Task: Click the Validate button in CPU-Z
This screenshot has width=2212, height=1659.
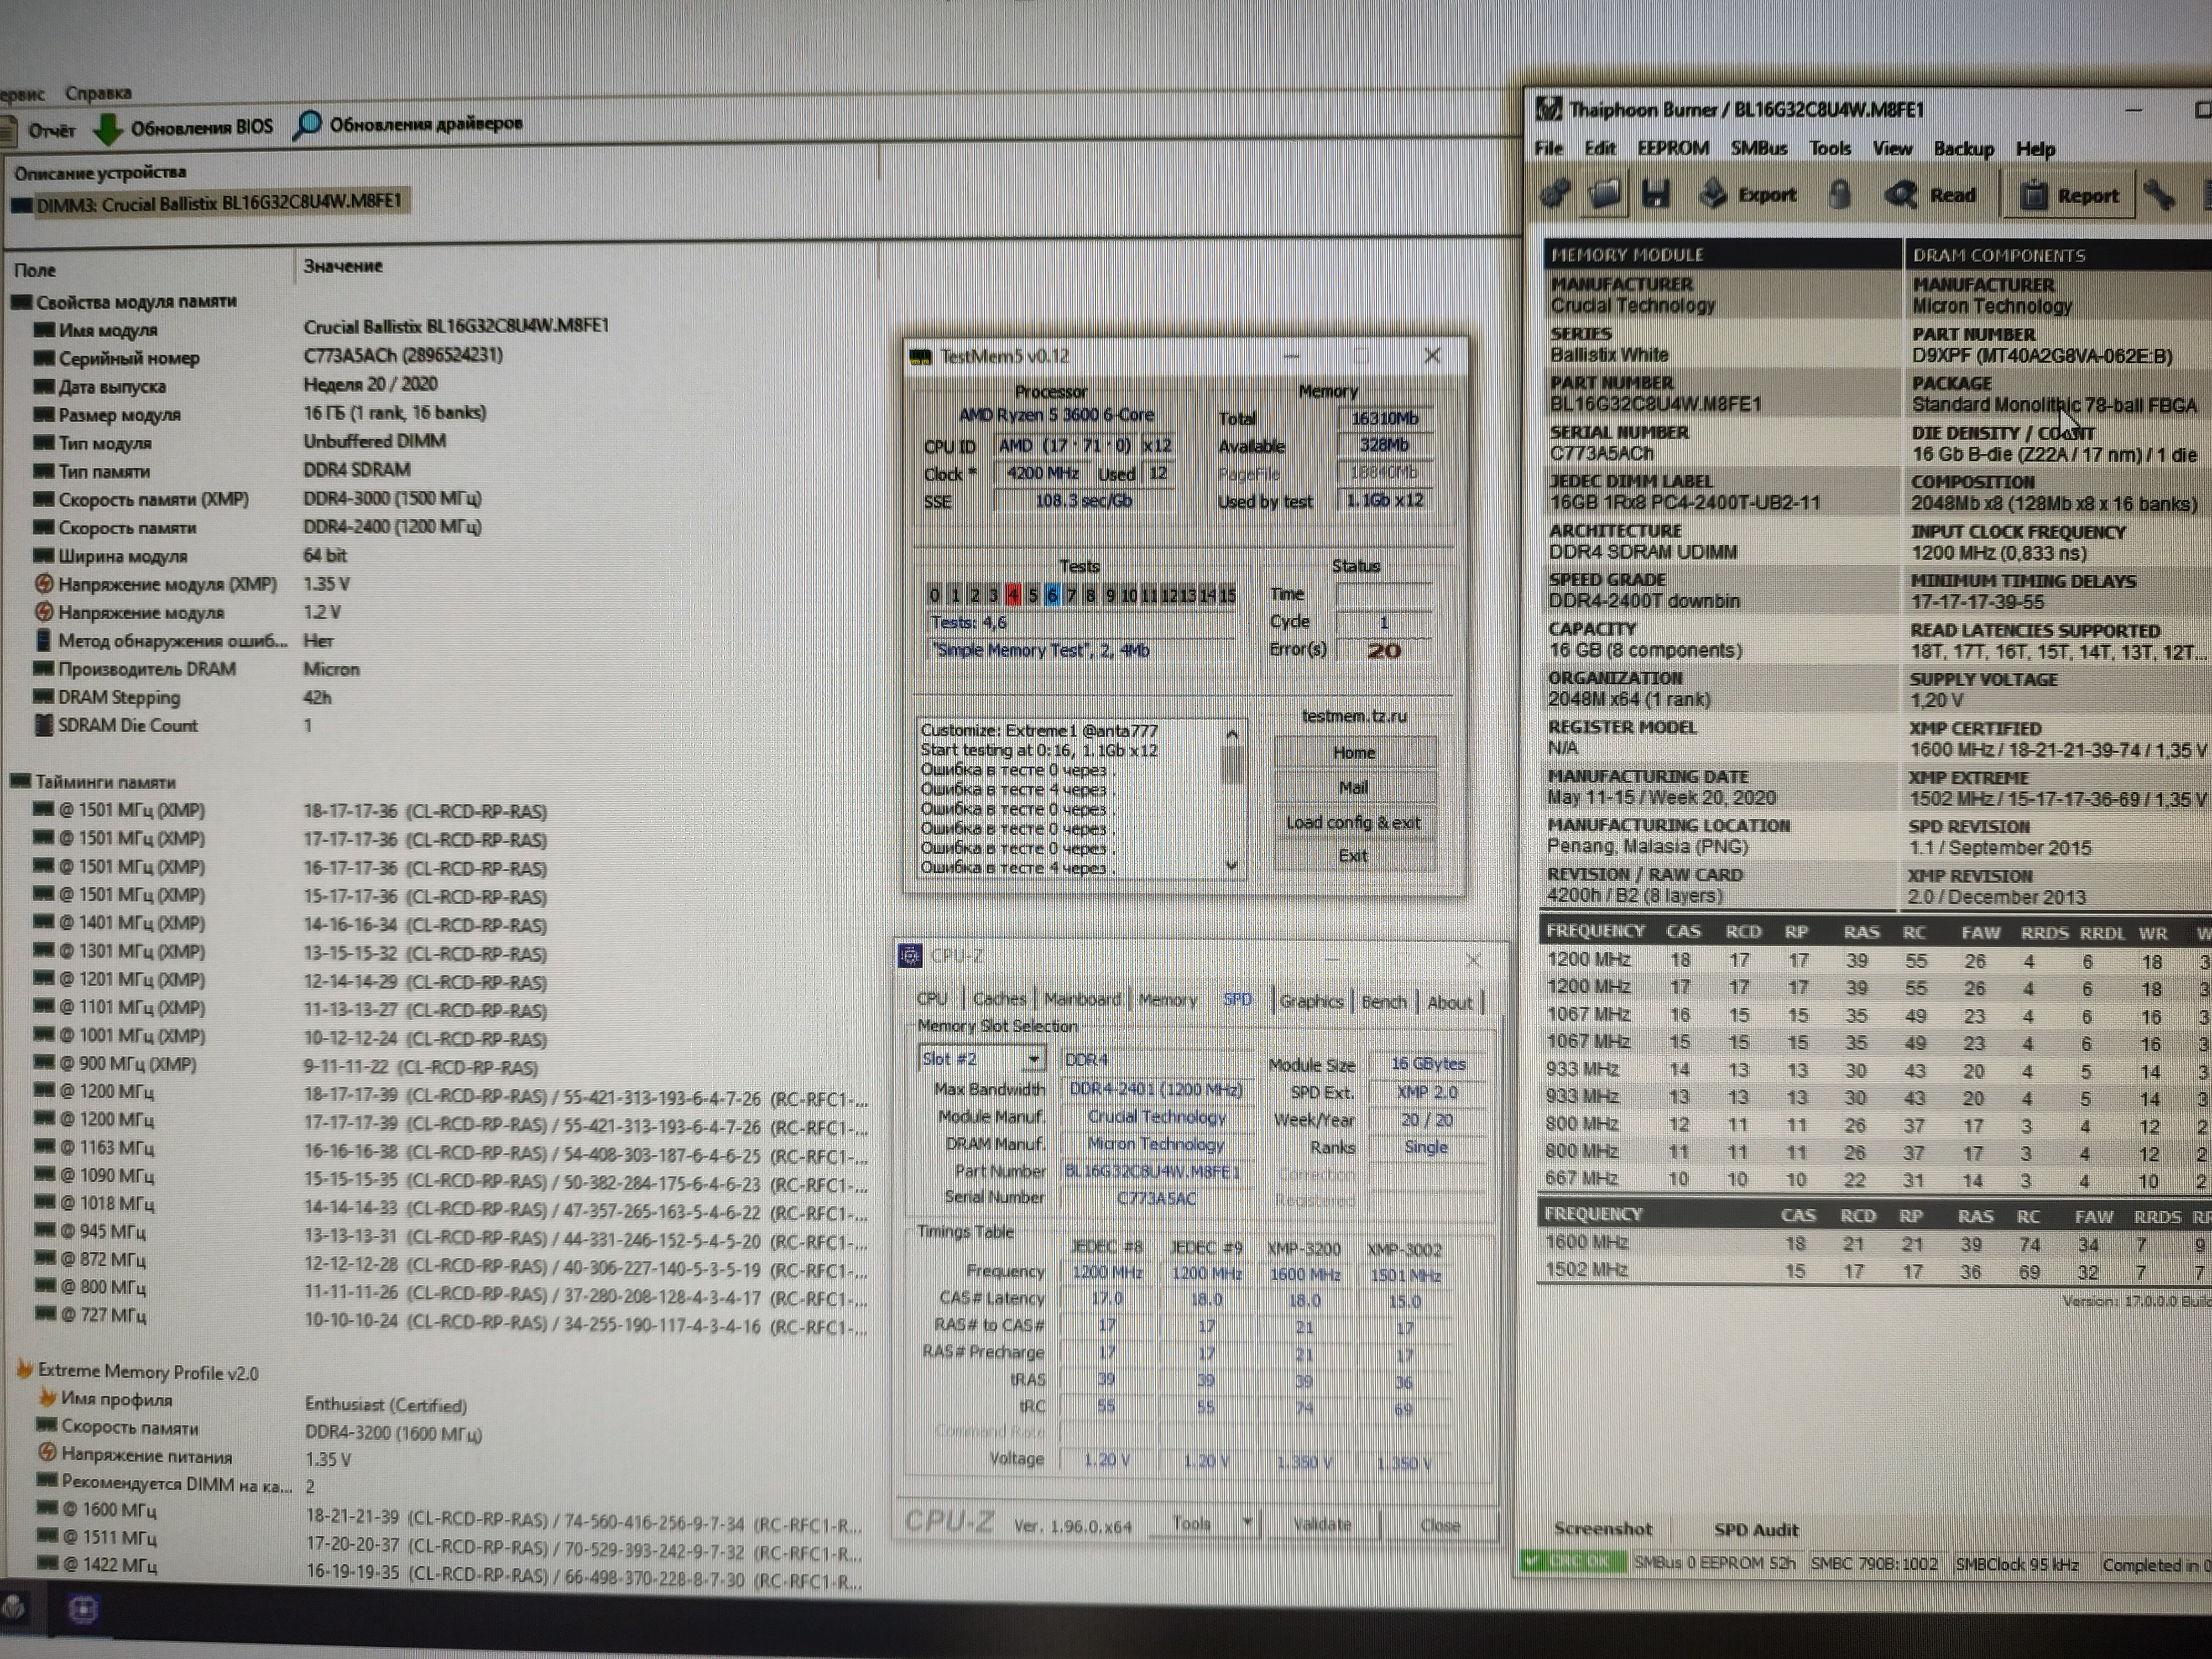Action: pyautogui.click(x=1321, y=1524)
